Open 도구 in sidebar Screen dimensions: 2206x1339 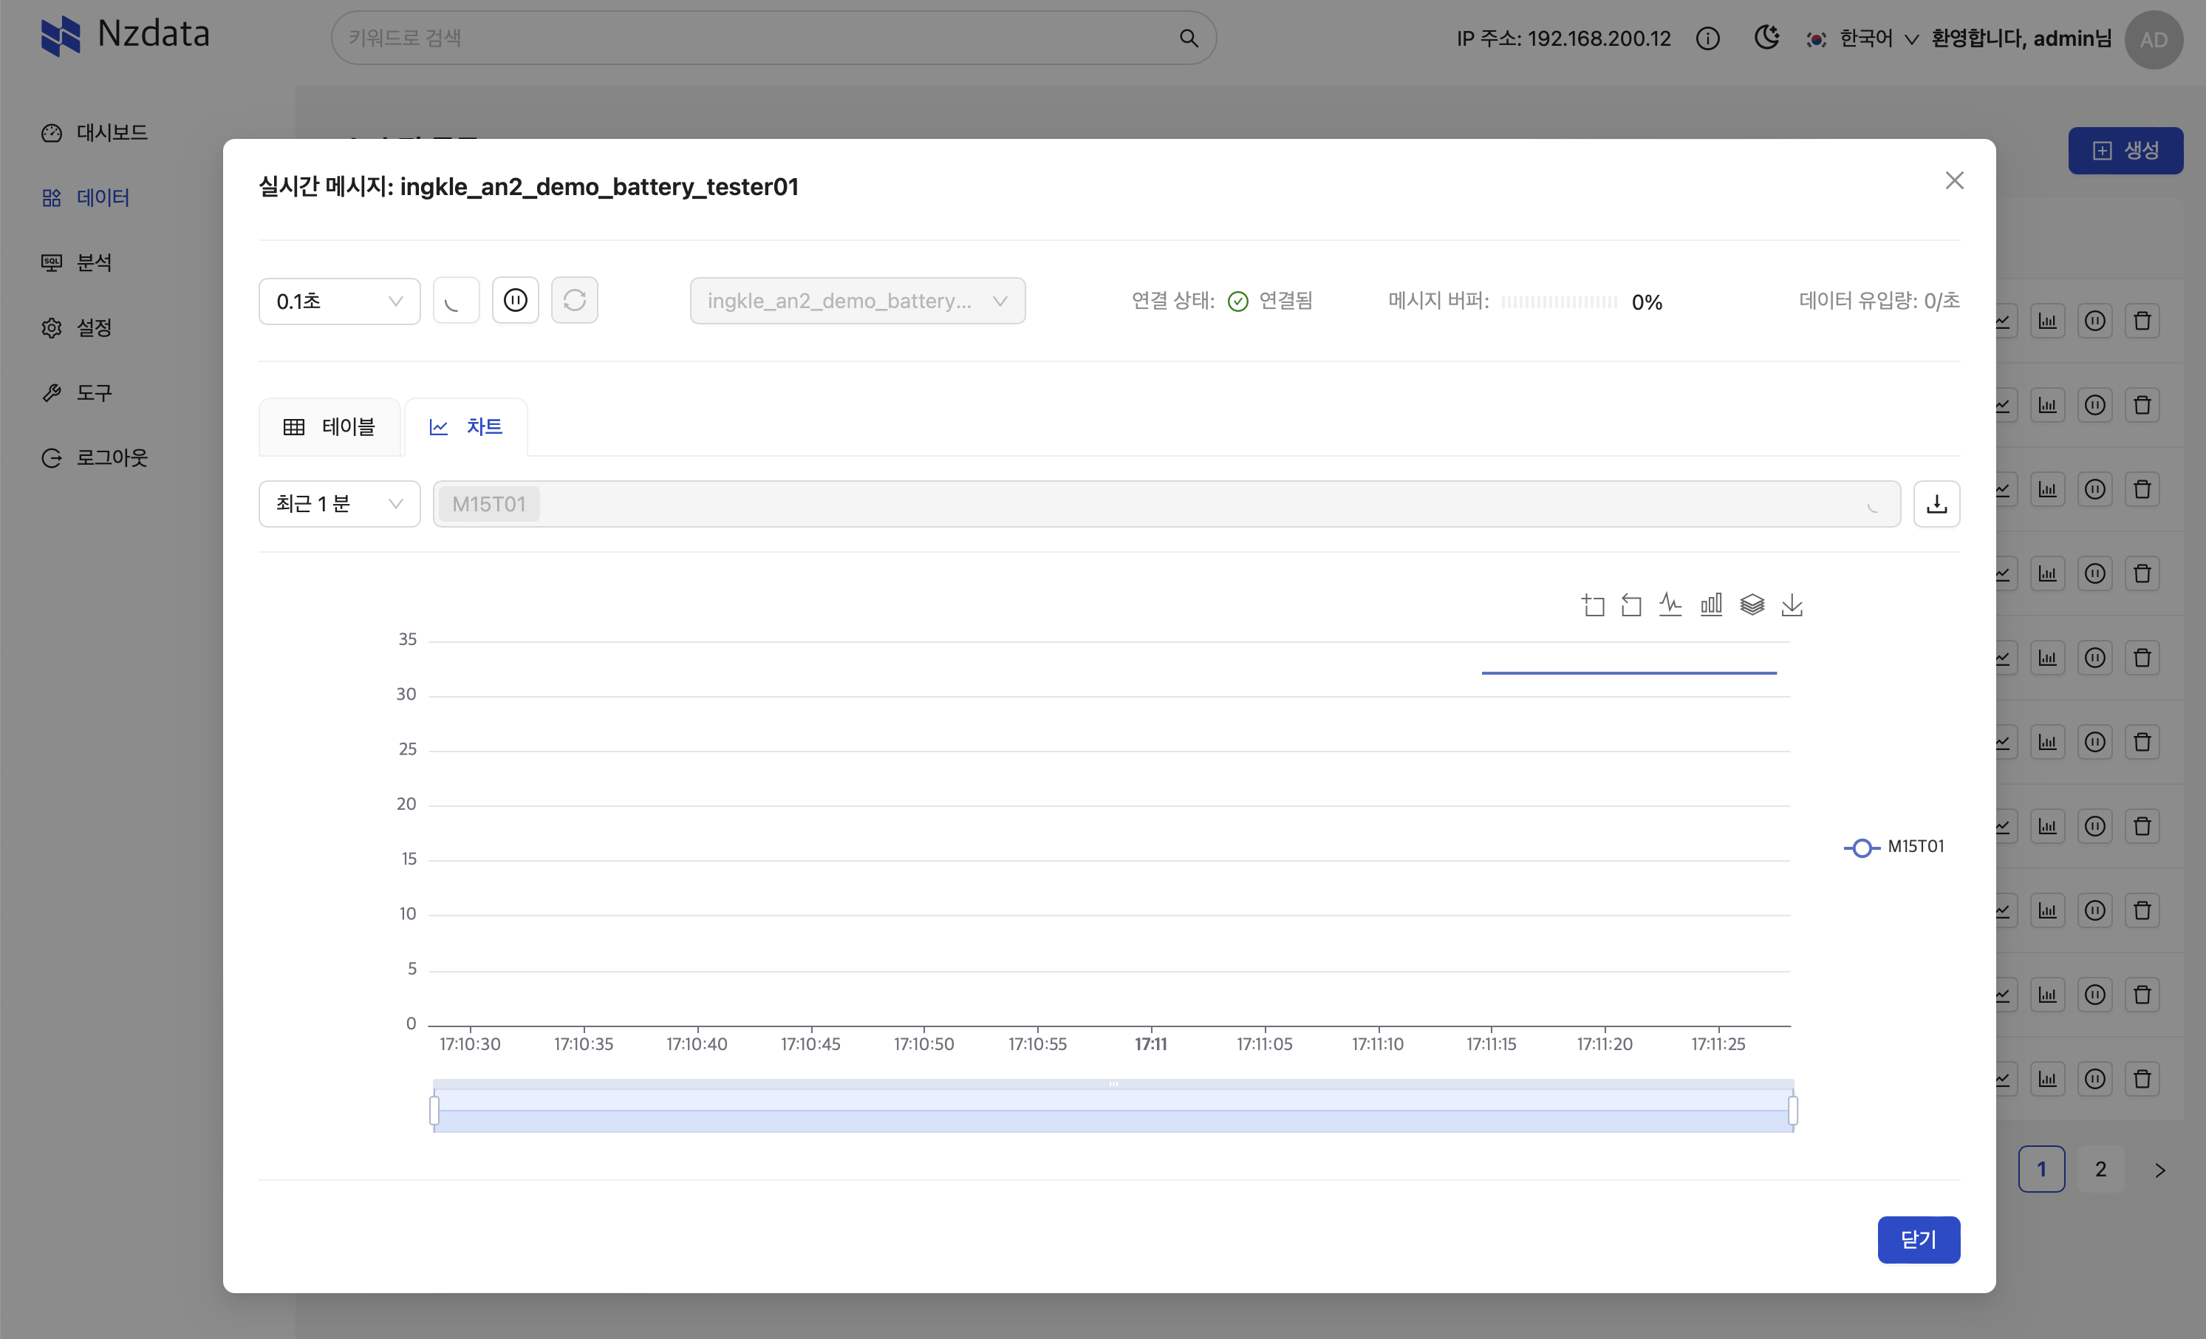(77, 393)
